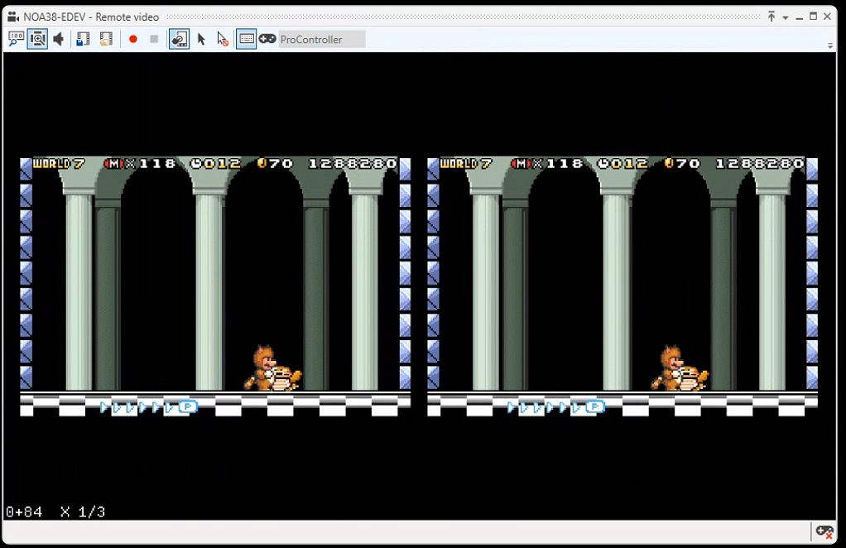Toggle the zoom-to-fit magnifier button
This screenshot has width=846, height=548.
tap(37, 39)
